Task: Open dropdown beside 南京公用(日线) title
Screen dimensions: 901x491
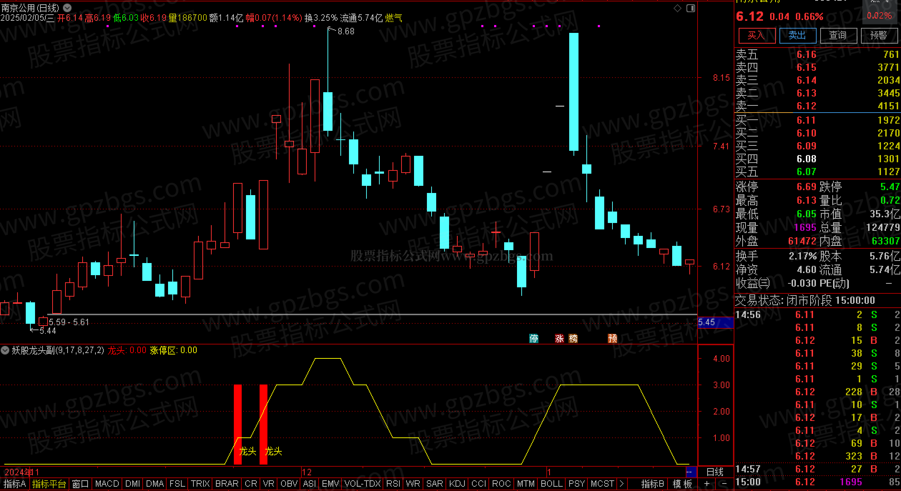Action: [67, 8]
